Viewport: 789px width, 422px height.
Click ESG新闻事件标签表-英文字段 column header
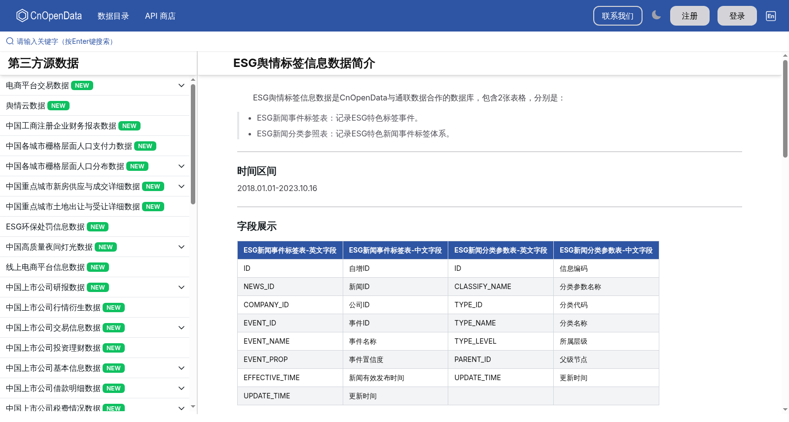click(290, 250)
